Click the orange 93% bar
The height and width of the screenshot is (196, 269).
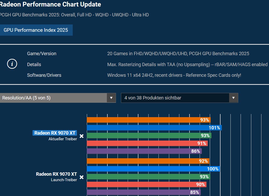click(x=149, y=120)
